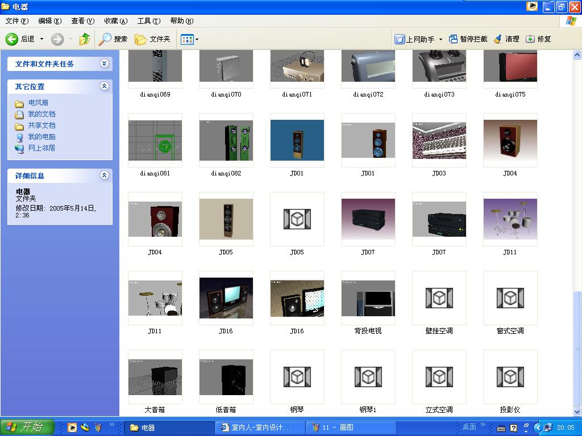Toggle the 文件夹 folders pane
The image size is (582, 436).
152,39
